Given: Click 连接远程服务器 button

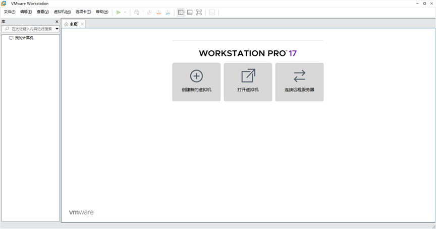Looking at the screenshot, I should (299, 82).
